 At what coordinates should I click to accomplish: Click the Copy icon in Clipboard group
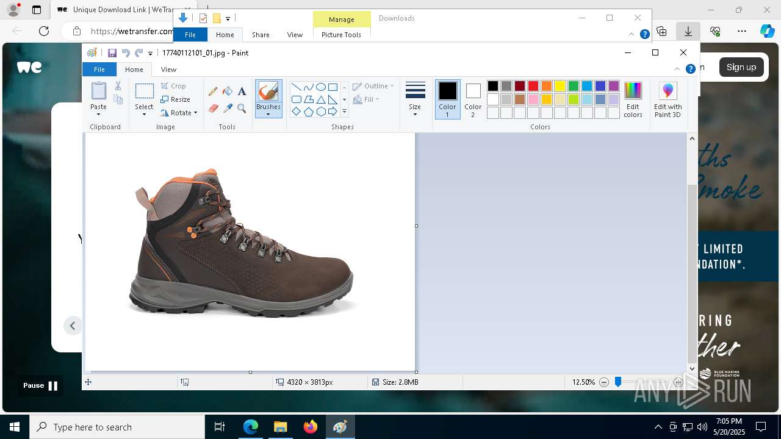(118, 99)
